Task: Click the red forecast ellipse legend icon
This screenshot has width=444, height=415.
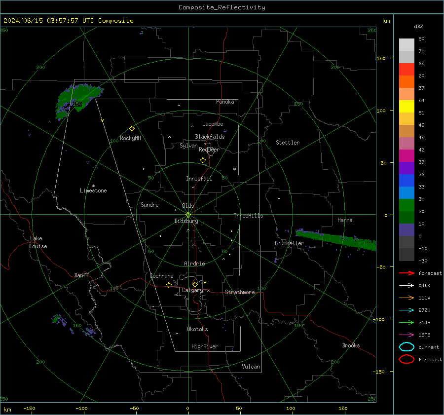Action: tap(407, 359)
